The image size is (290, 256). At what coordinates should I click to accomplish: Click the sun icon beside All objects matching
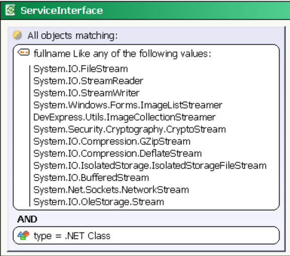pyautogui.click(x=17, y=35)
